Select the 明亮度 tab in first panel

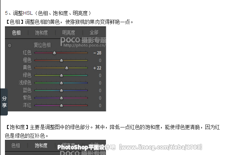click(x=69, y=33)
